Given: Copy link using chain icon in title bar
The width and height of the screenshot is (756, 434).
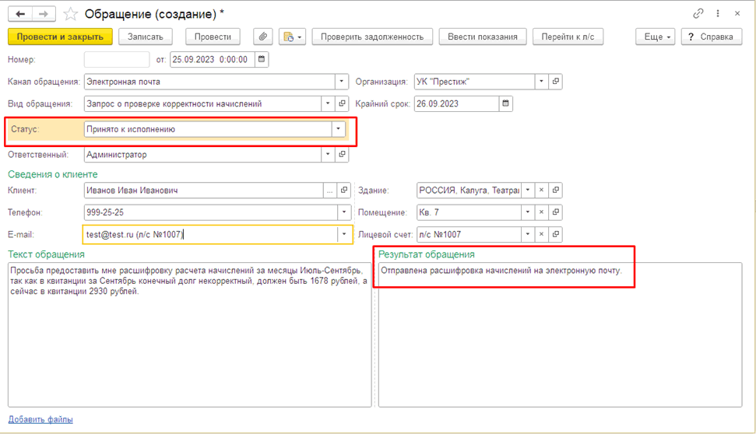Looking at the screenshot, I should [x=698, y=14].
